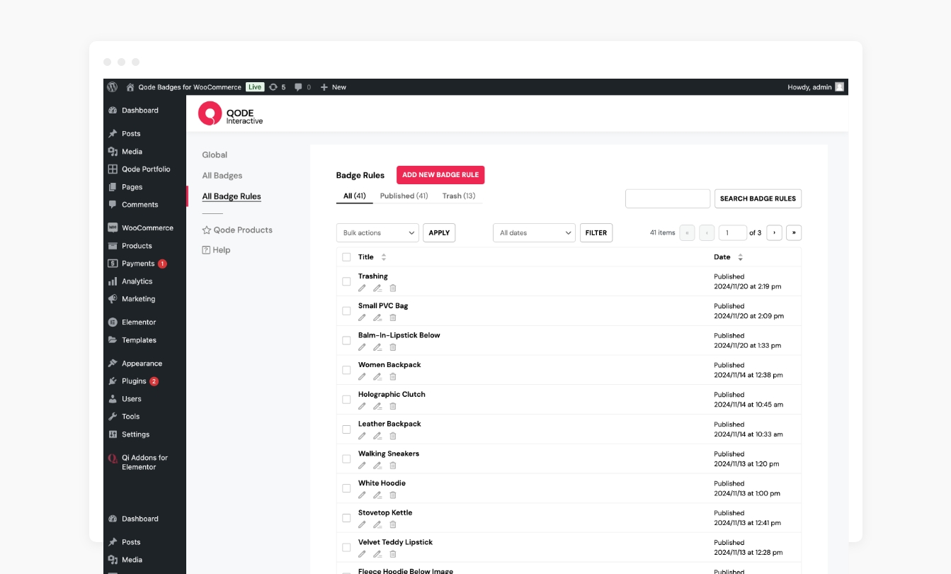The width and height of the screenshot is (951, 574).
Task: Click the Marketing megaphone icon
Action: click(x=113, y=299)
